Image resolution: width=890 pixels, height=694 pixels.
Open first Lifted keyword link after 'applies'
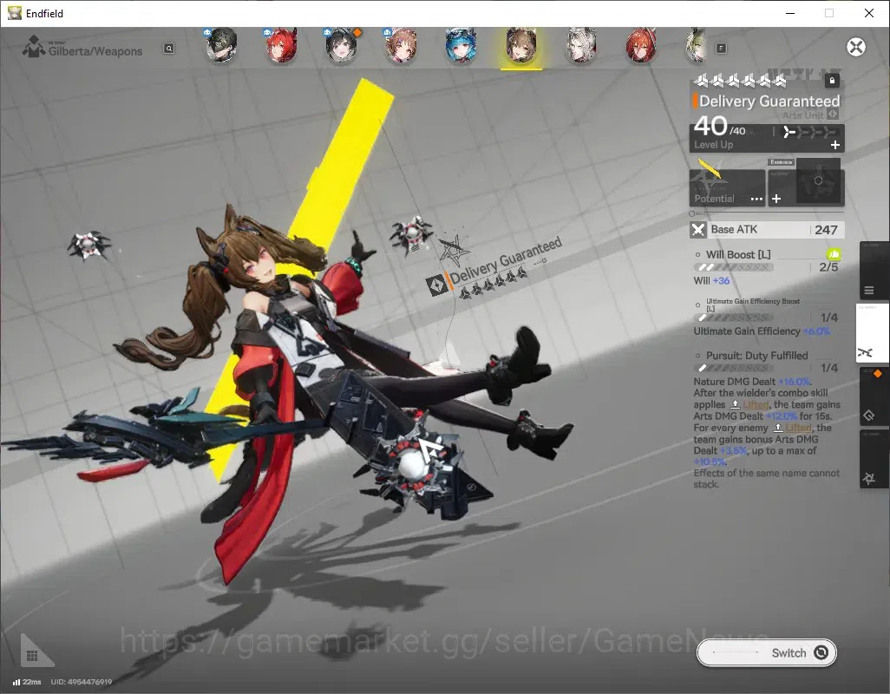(x=756, y=404)
